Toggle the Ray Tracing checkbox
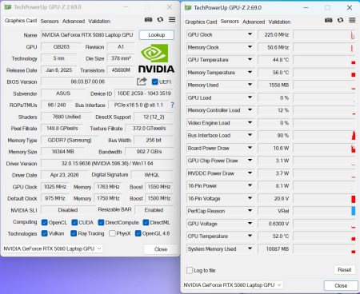This screenshot has height=294, width=360. [74, 233]
